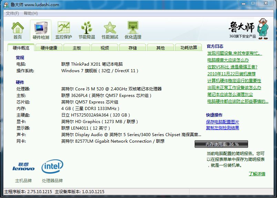This screenshot has width=277, height=198.
Task: Open the 优化清理 optimize cleanup icon
Action: tap(133, 30)
